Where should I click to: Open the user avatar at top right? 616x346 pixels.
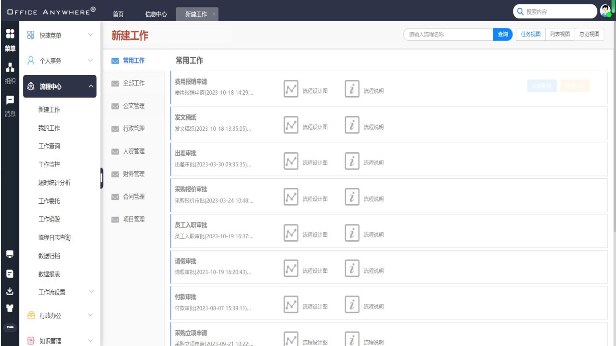605,11
